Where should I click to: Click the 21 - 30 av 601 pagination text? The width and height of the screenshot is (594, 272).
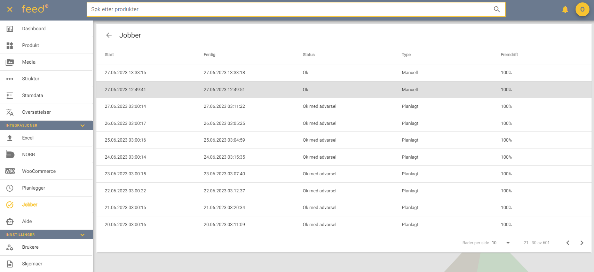click(x=537, y=243)
